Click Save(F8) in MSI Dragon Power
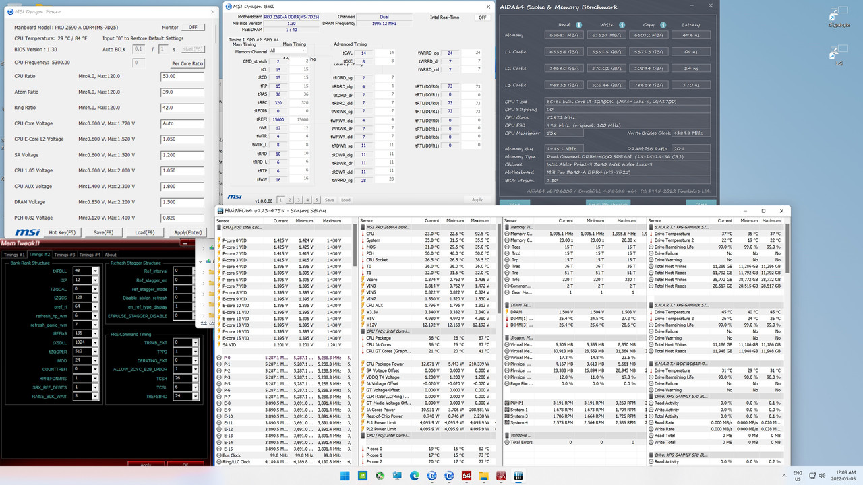The height and width of the screenshot is (485, 863). tap(103, 232)
